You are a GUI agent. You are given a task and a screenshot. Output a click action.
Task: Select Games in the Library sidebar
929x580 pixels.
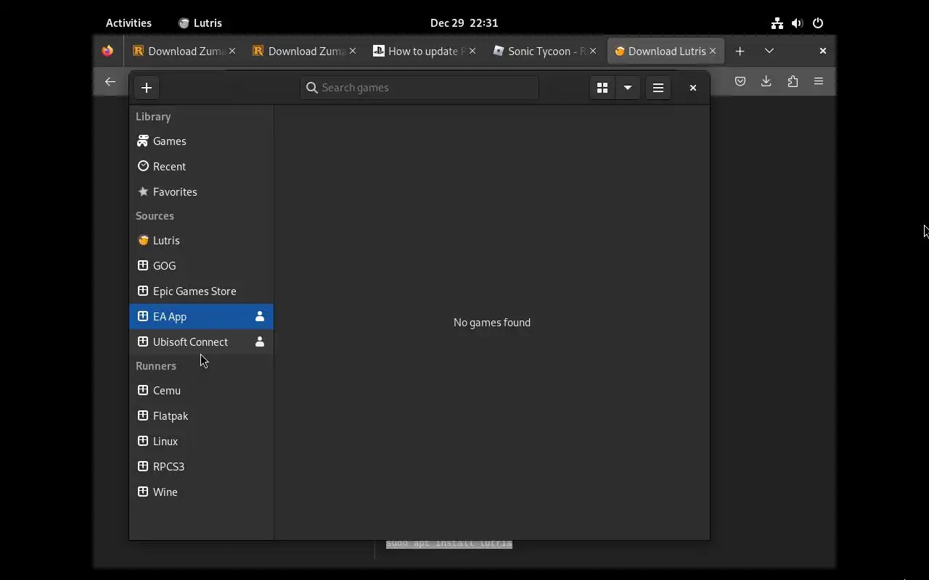201,141
